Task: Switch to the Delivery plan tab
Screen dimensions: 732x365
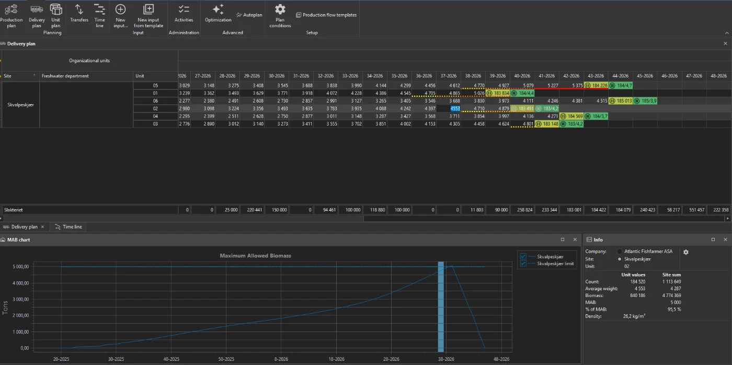Action: [24, 227]
